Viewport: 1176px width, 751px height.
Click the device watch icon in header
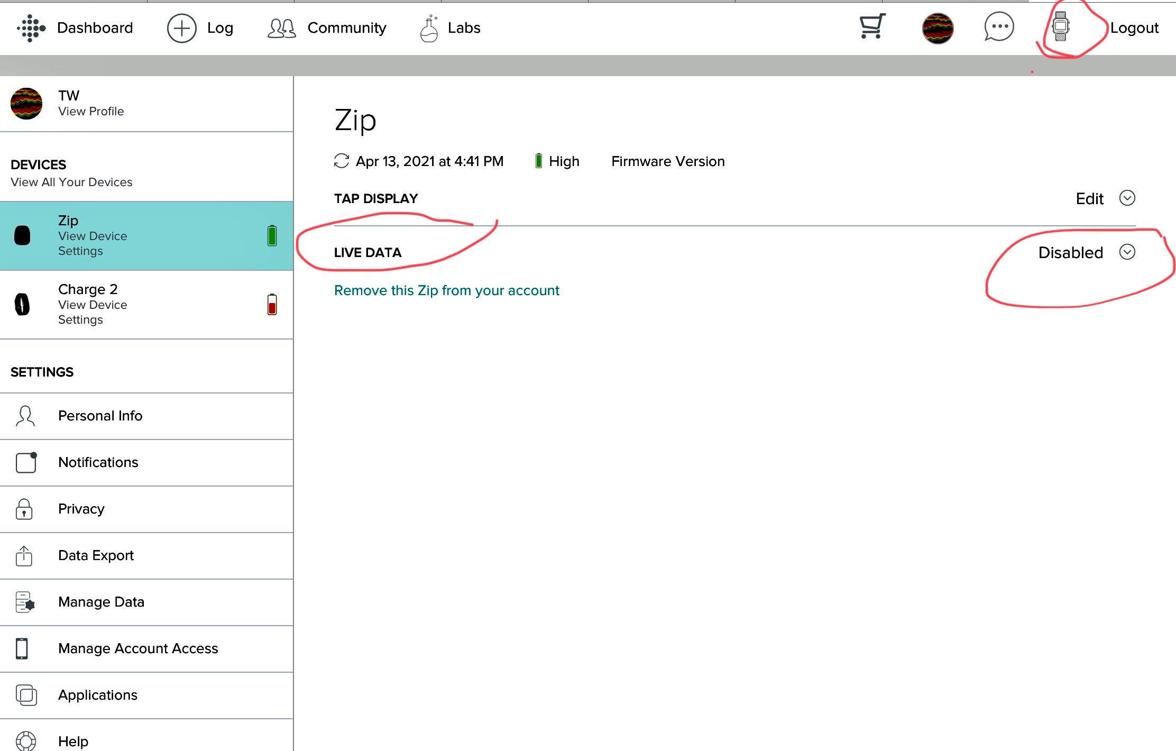(x=1060, y=26)
